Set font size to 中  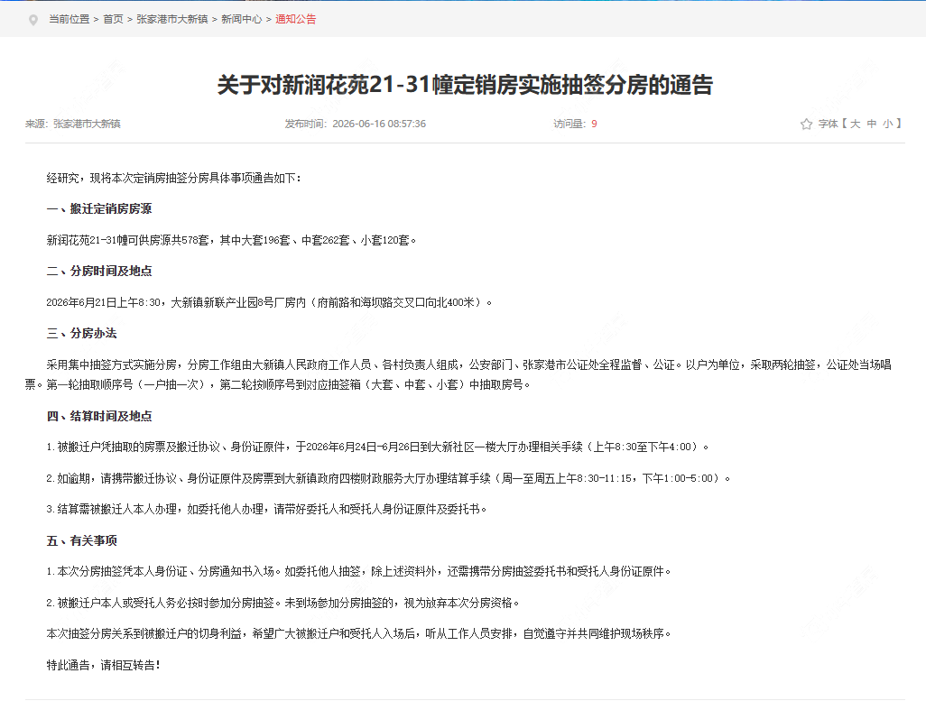(x=872, y=124)
